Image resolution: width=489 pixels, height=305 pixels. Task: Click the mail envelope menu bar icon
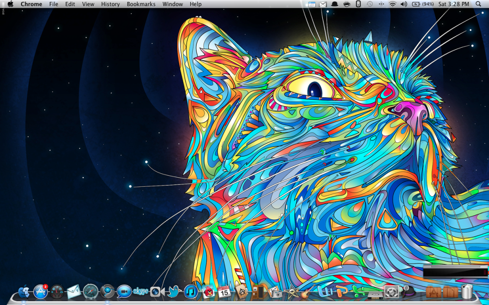pos(323,4)
